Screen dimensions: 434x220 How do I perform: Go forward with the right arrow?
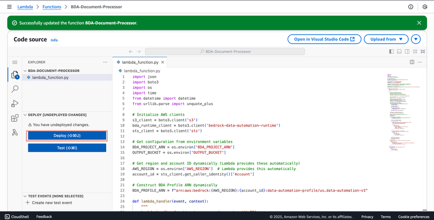[x=139, y=51]
